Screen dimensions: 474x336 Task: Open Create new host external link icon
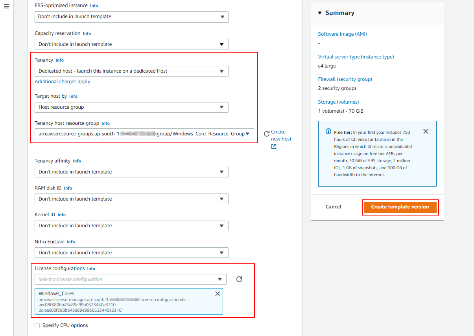(x=273, y=146)
